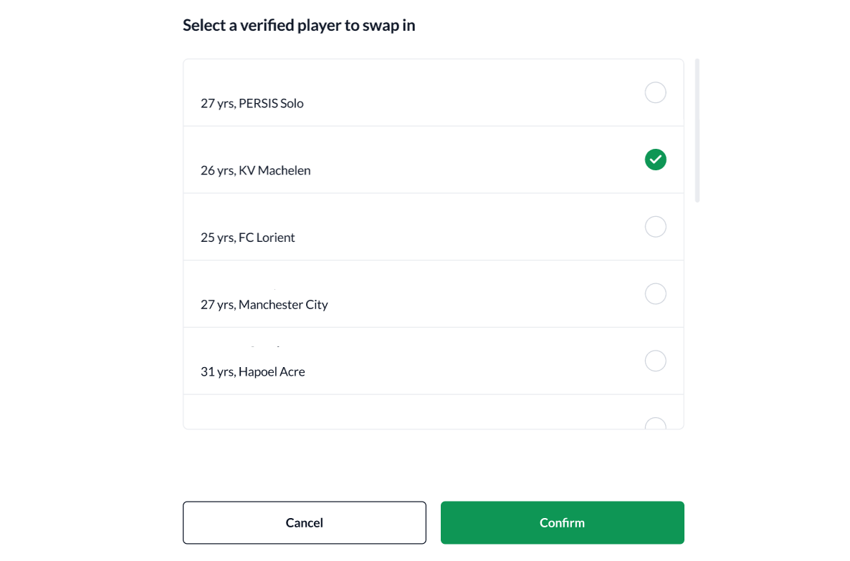Click the green checkmark beside KV Machelen

tap(655, 160)
